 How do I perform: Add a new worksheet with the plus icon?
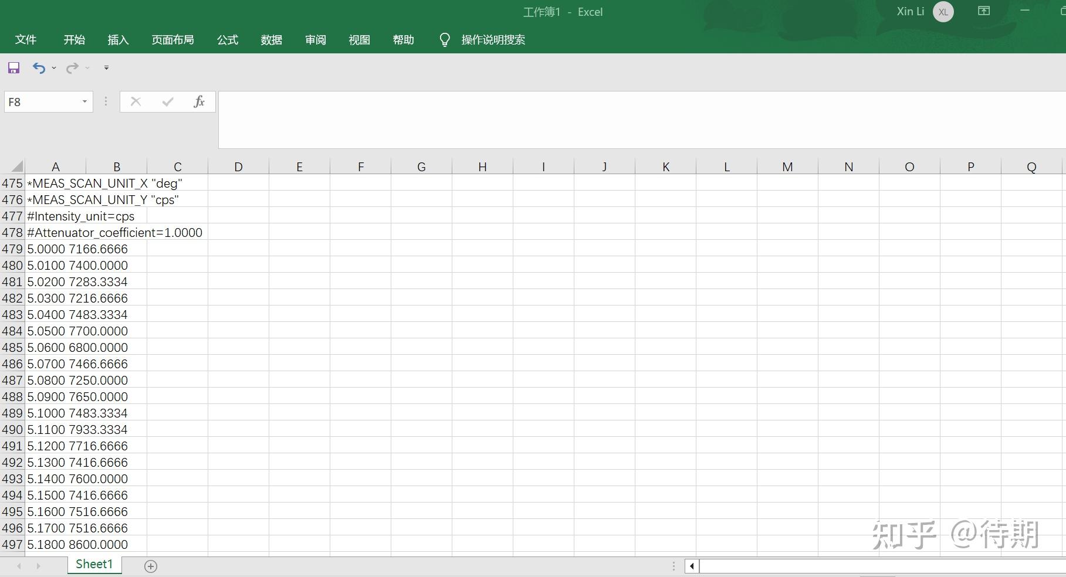150,565
